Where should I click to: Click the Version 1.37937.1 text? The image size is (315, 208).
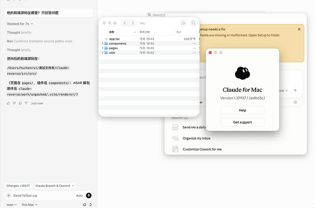pos(242,98)
